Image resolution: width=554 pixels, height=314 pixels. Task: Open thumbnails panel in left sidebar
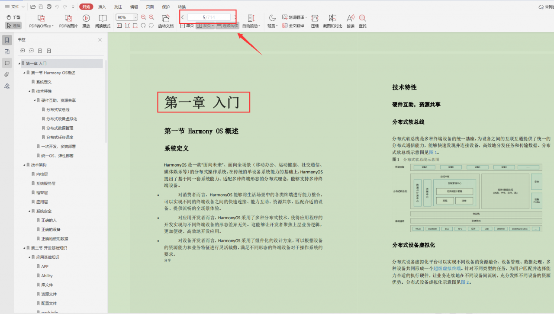(7, 52)
